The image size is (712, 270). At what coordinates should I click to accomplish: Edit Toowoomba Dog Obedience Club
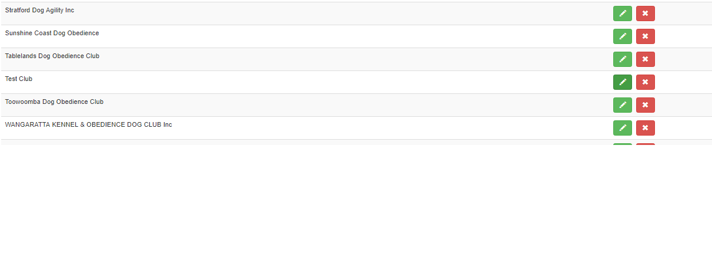click(623, 105)
